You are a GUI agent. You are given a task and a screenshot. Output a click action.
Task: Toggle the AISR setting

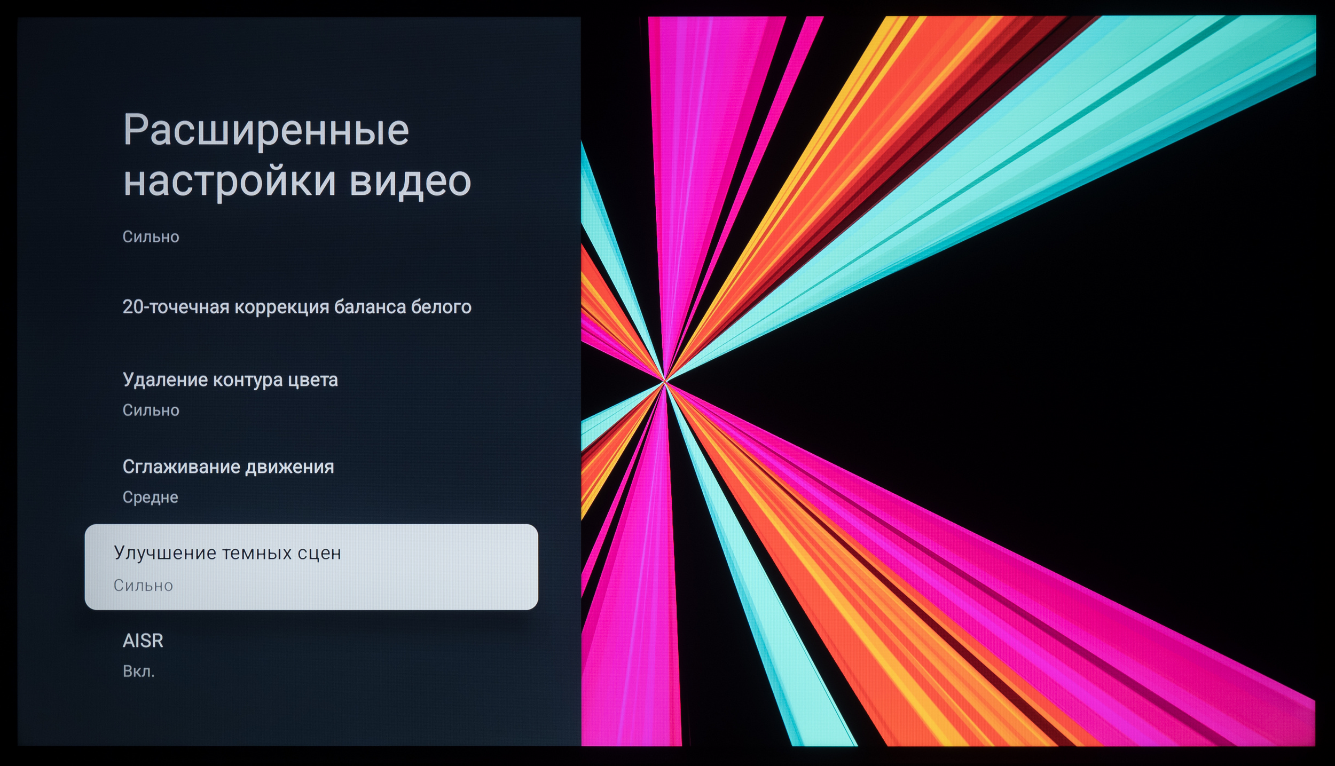143,641
